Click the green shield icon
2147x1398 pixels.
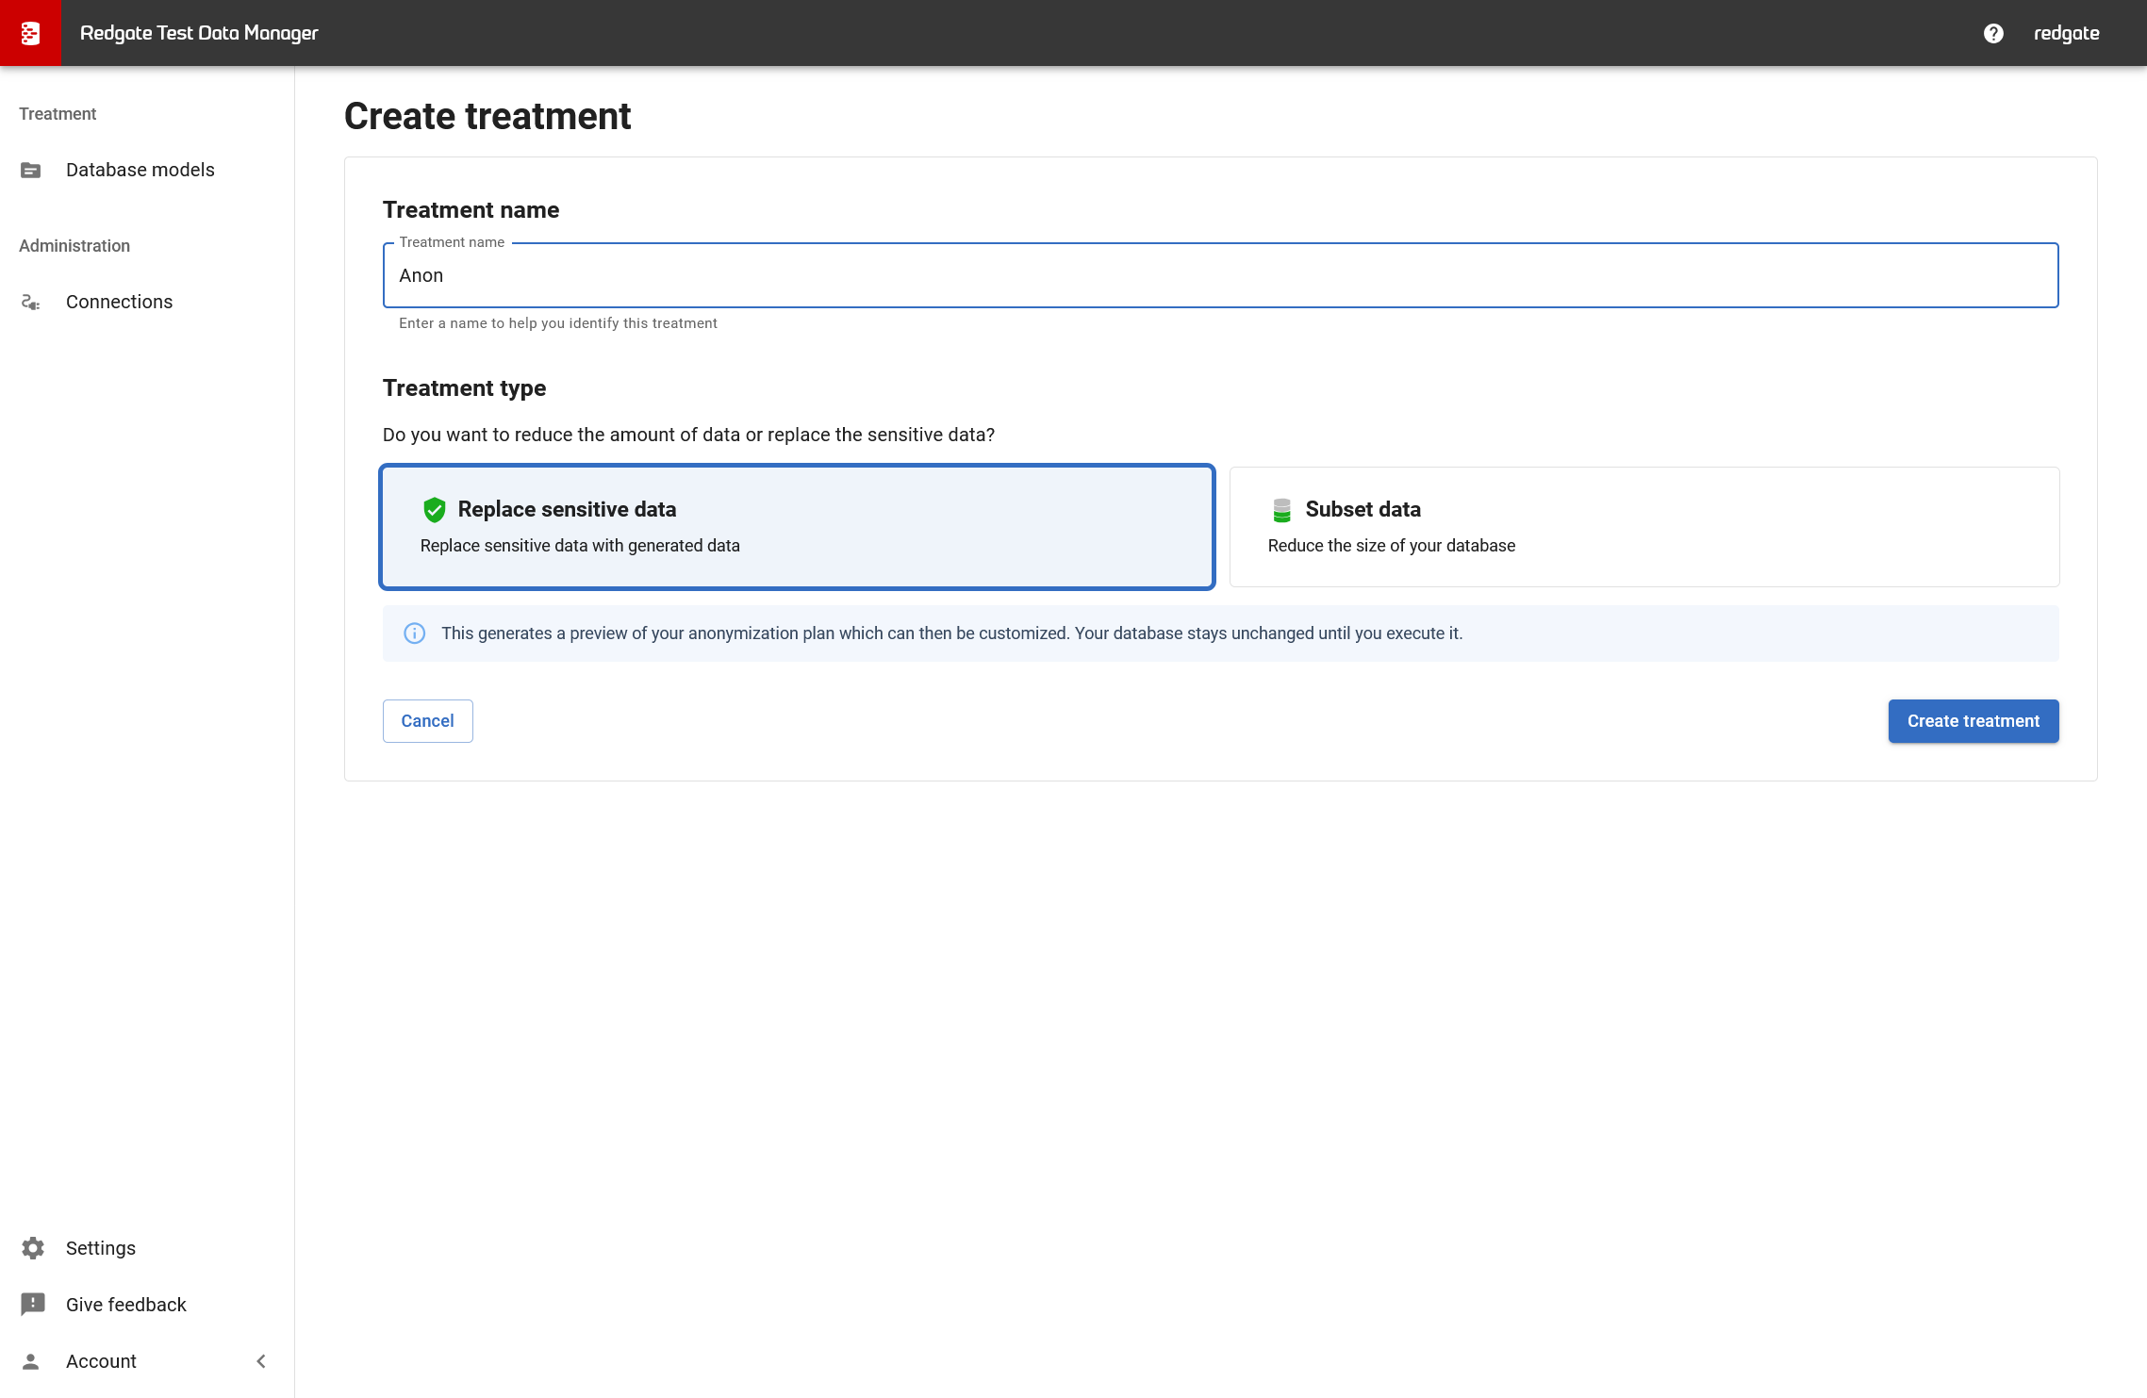(434, 510)
